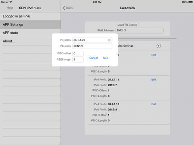Screen dimensions: 194x145
Task: Focus the IP6 prefix input field
Action: point(92,46)
